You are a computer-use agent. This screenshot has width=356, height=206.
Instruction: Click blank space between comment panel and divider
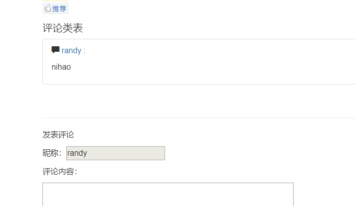pos(199,102)
